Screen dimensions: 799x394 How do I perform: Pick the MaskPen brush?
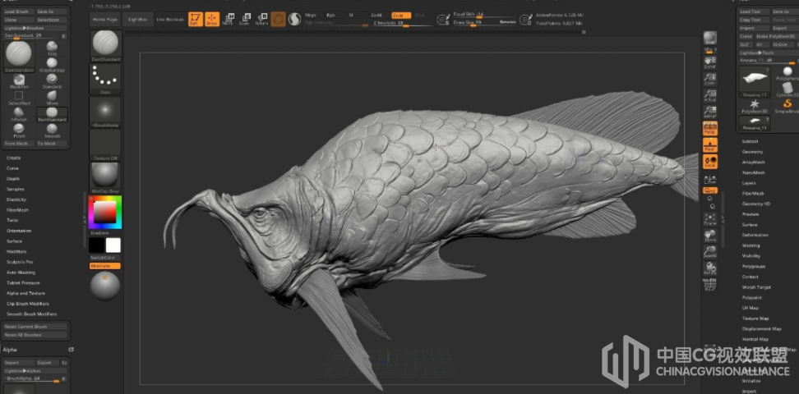point(19,81)
